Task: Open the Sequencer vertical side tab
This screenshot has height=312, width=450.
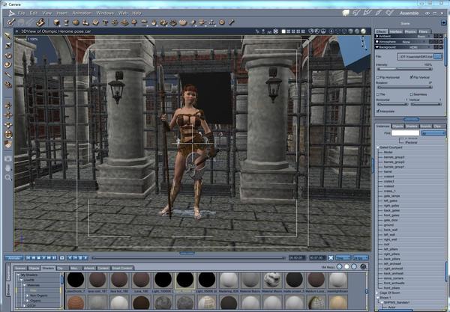Action: click(x=8, y=273)
